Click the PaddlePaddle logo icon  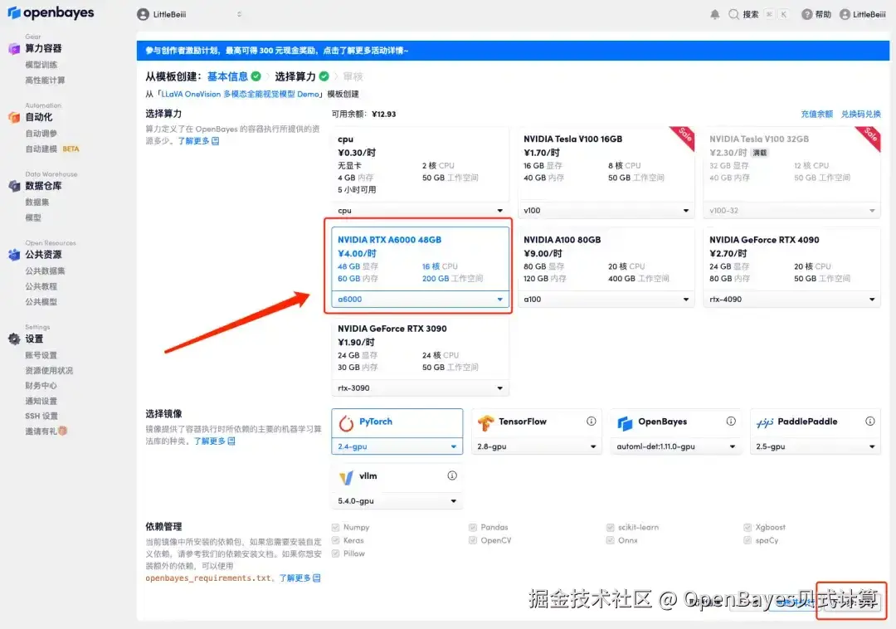(x=765, y=422)
